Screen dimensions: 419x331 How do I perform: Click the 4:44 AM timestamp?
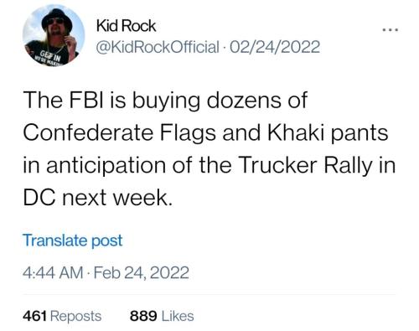click(53, 272)
